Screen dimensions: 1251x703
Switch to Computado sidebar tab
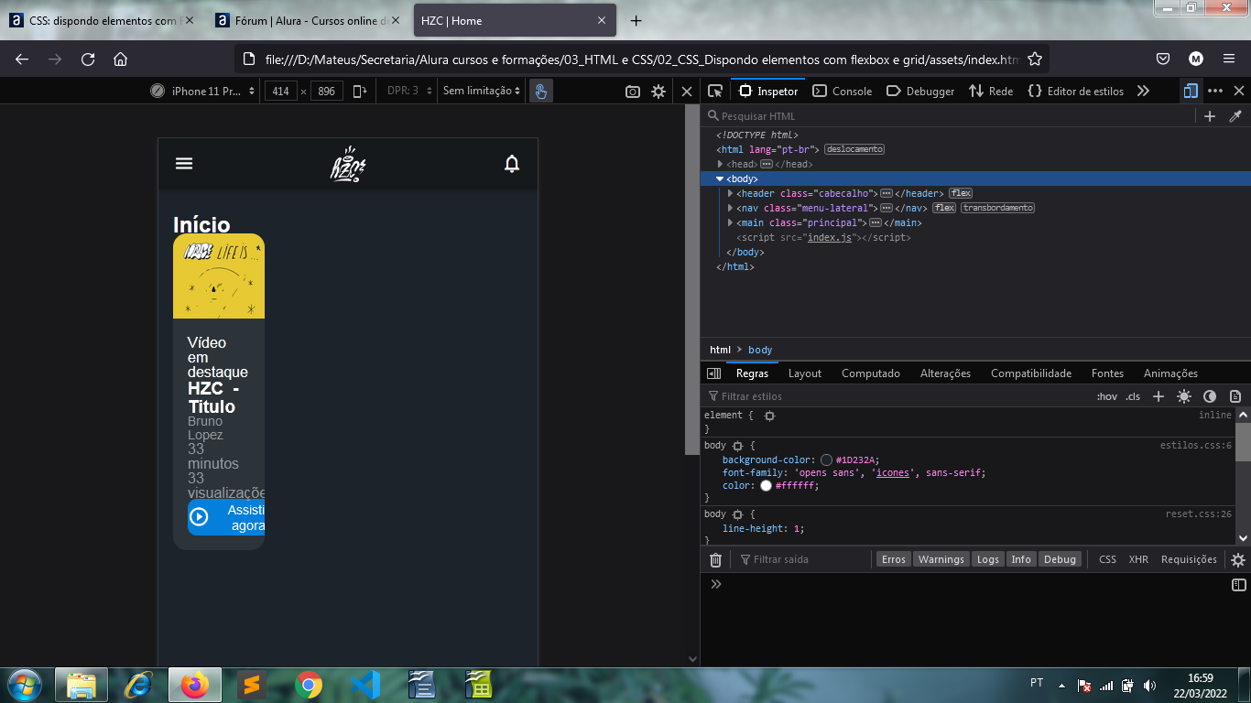(871, 373)
